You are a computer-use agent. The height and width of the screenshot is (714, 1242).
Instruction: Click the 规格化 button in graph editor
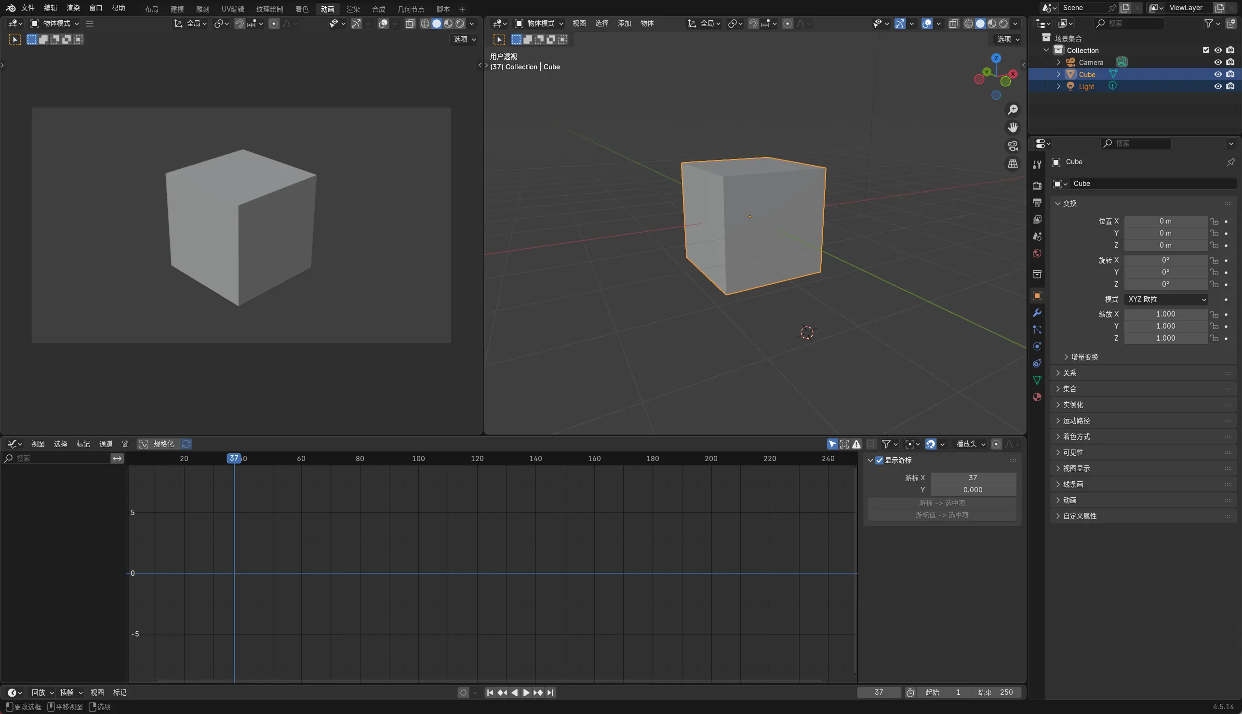point(158,444)
